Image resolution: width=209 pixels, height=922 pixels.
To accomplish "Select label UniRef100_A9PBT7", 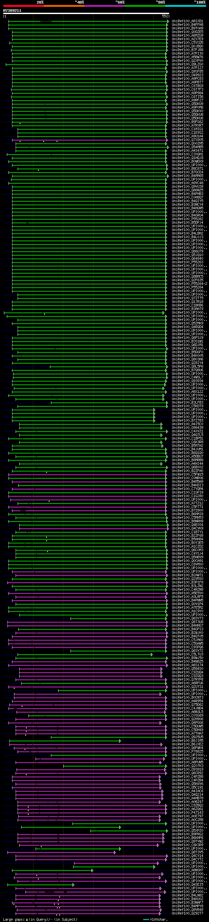I will tap(187, 82).
